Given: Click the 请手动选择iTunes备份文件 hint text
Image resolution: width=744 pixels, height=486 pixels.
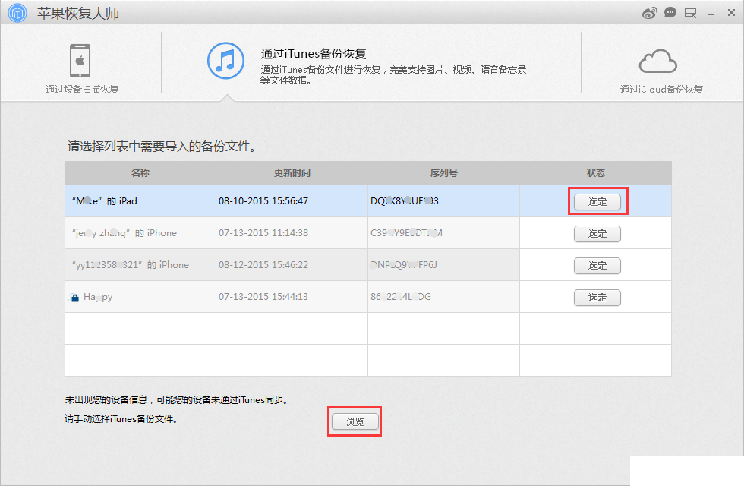Looking at the screenshot, I should coord(121,419).
